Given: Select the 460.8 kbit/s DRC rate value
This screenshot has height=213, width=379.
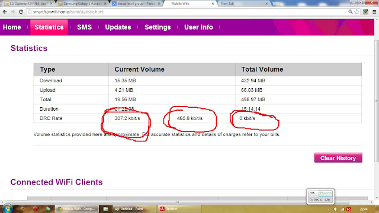Looking at the screenshot, I should click(189, 118).
